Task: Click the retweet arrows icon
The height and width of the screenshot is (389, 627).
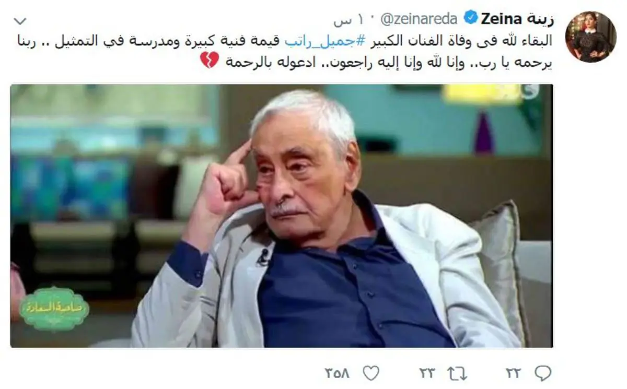Action: (458, 373)
